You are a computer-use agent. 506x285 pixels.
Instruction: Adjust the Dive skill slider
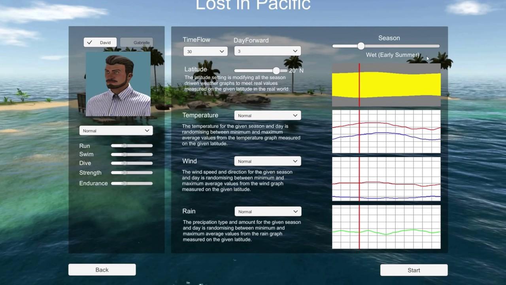pos(125,163)
